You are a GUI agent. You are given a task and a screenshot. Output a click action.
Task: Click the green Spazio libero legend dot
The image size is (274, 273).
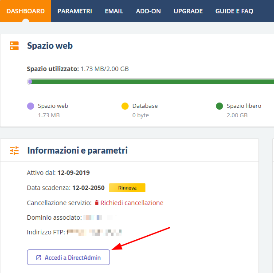[219, 106]
